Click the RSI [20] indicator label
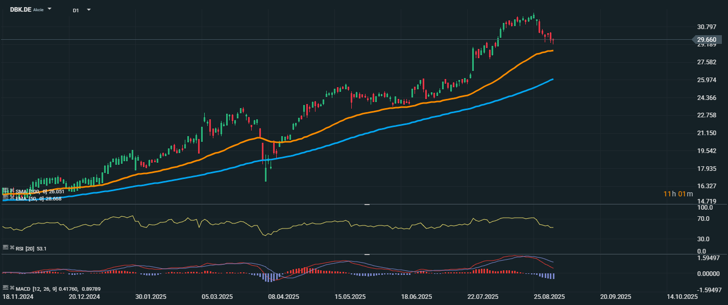Image resolution: width=728 pixels, height=305 pixels. click(32, 248)
